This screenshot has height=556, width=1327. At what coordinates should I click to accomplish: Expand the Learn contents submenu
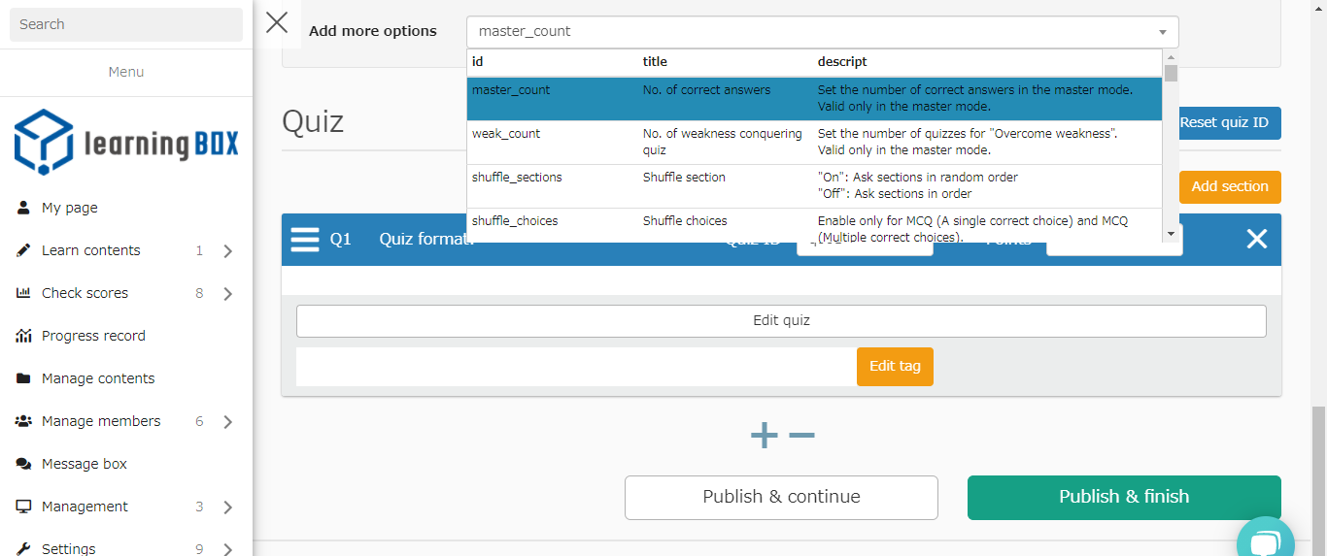(227, 251)
